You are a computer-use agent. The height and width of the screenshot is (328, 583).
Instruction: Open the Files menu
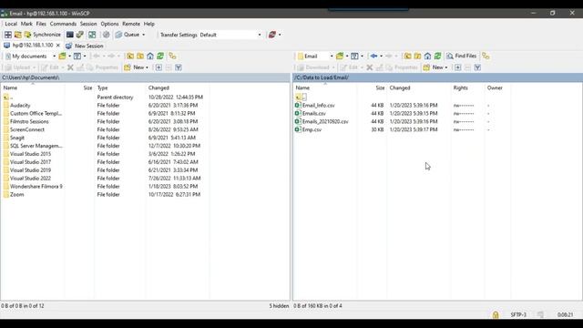tap(41, 24)
